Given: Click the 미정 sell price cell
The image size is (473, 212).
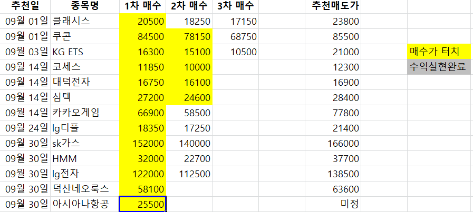Looking at the screenshot, I should [x=333, y=204].
